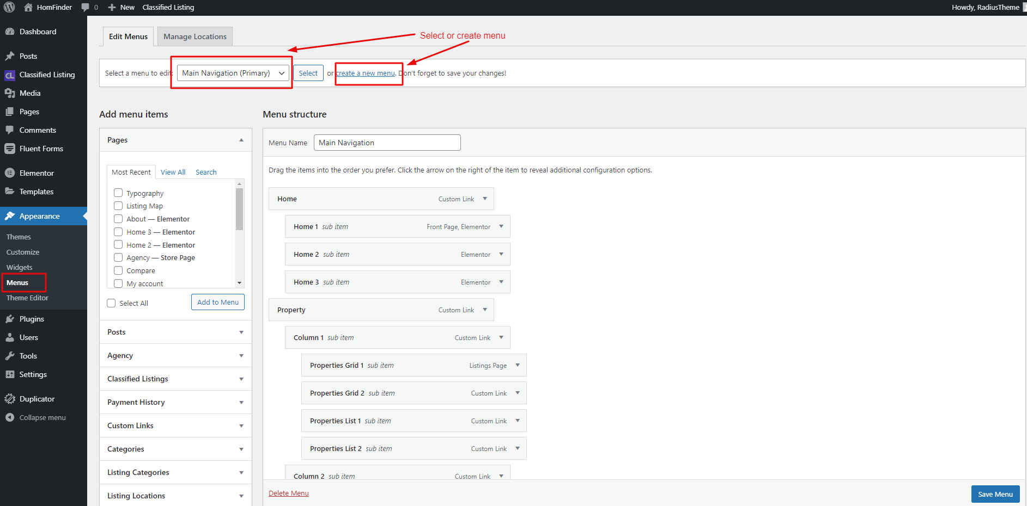Click the Add to Menu button
This screenshot has width=1027, height=506.
coord(218,302)
